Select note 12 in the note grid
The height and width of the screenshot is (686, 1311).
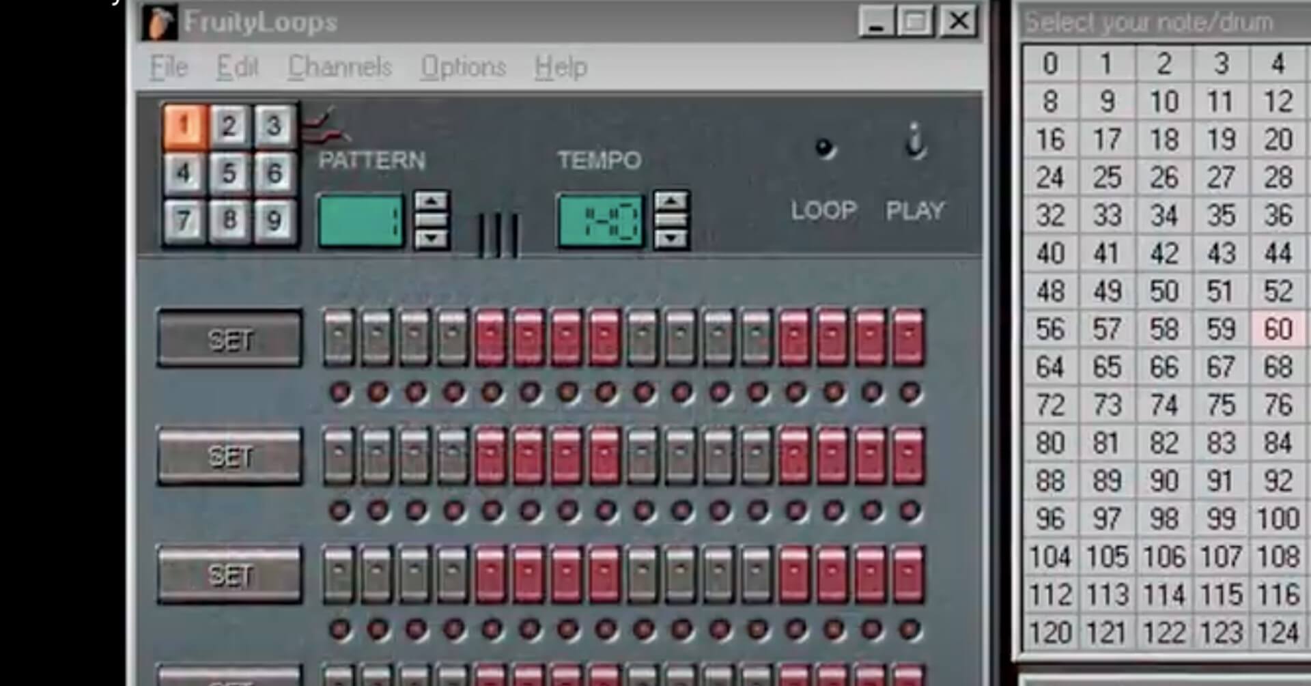click(1278, 102)
